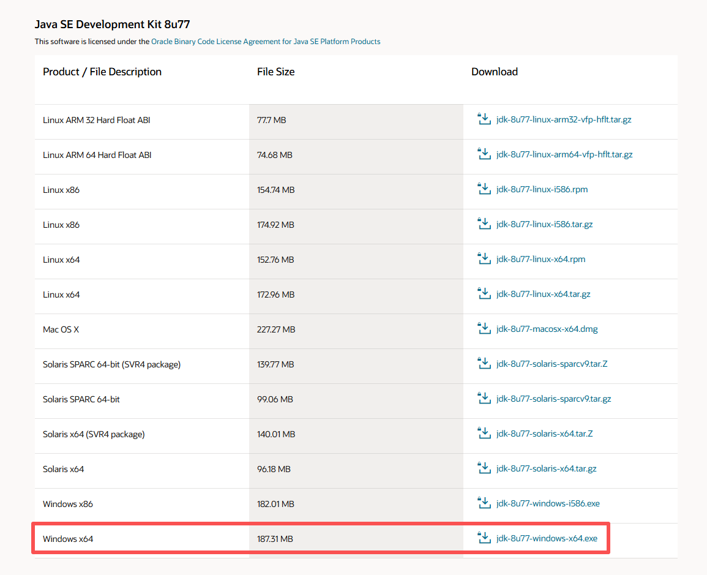707x575 pixels.
Task: Click the Product / File Description header
Action: 102,72
